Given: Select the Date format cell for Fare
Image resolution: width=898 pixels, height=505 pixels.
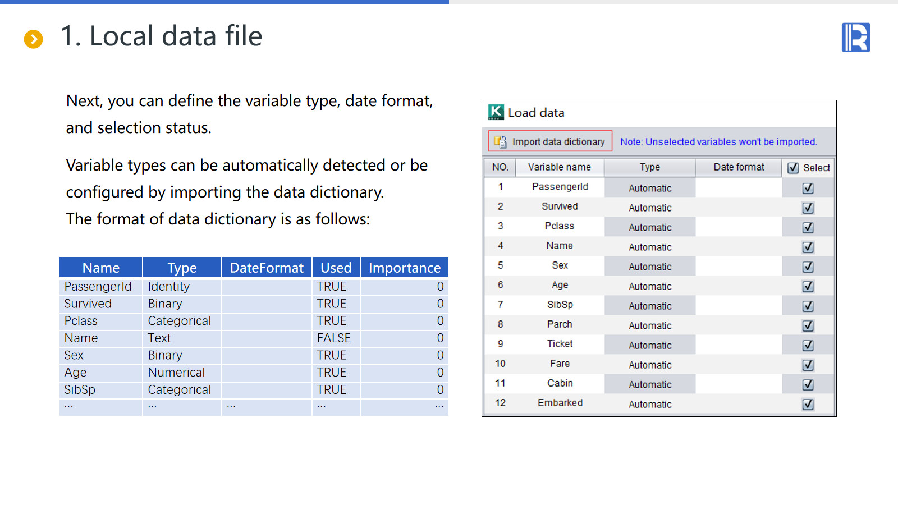Looking at the screenshot, I should click(738, 365).
